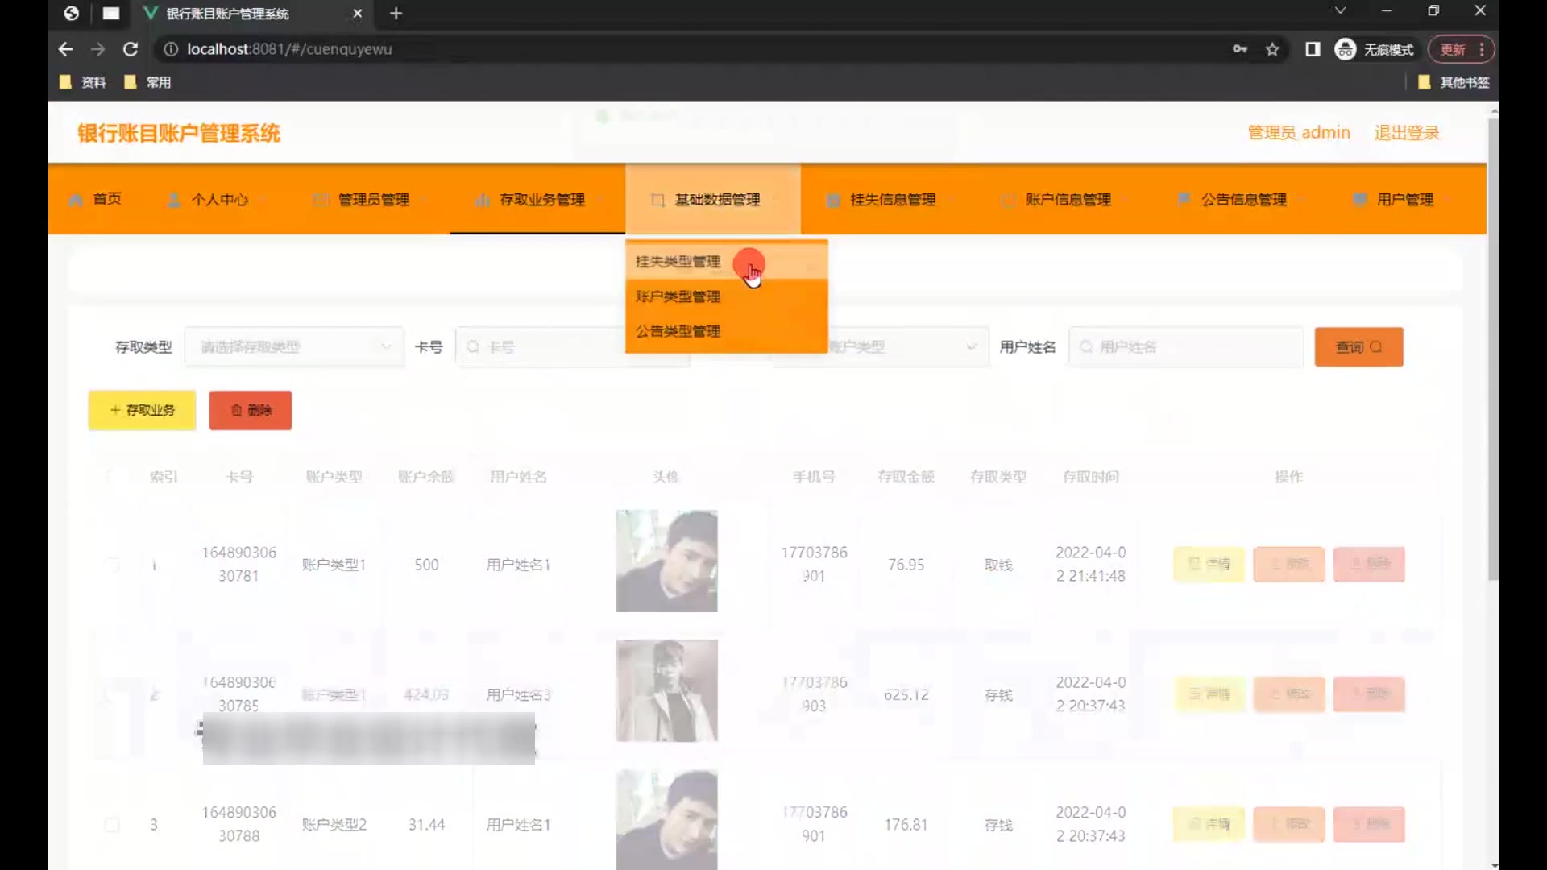The image size is (1547, 870).
Task: Click the browser reload icon
Action: pos(130,49)
